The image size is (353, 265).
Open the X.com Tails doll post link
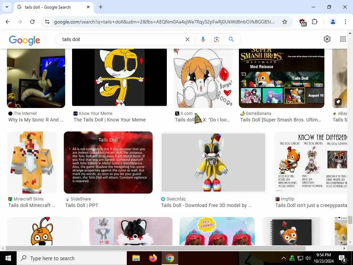click(x=202, y=120)
